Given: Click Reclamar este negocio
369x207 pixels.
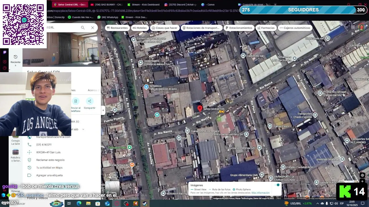Looking at the screenshot, I should [x=50, y=160].
